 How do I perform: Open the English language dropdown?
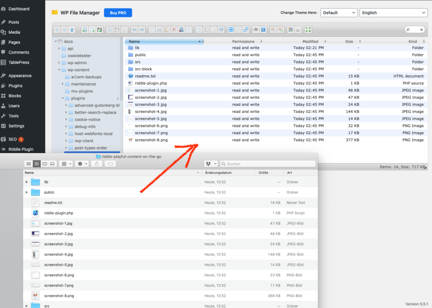point(394,13)
